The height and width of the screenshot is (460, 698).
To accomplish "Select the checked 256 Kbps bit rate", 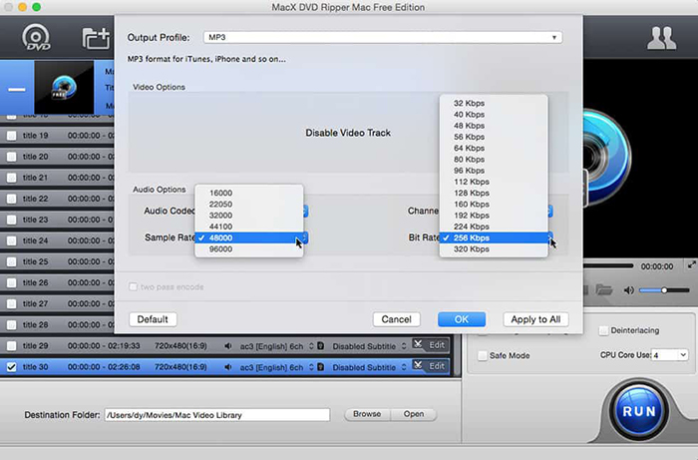I will 494,237.
